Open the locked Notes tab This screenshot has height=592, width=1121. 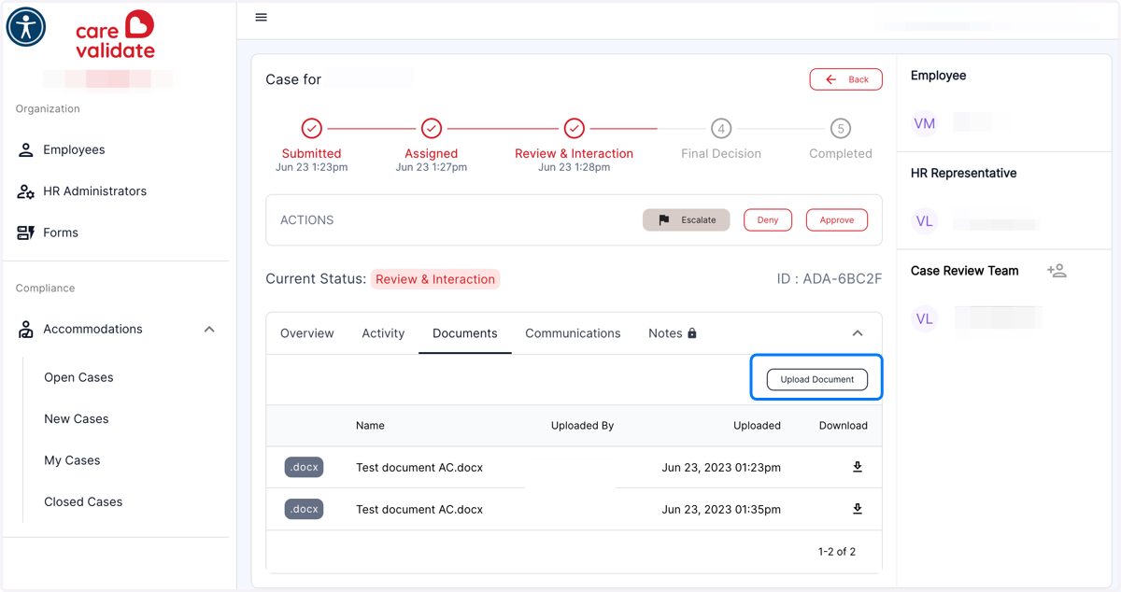tap(673, 333)
